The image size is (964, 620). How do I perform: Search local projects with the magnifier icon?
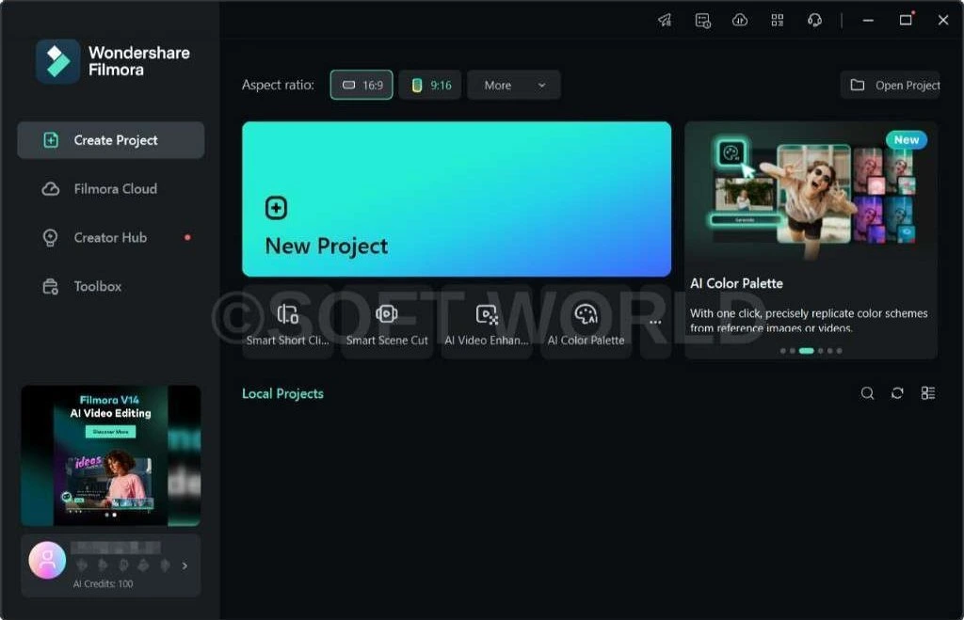867,393
